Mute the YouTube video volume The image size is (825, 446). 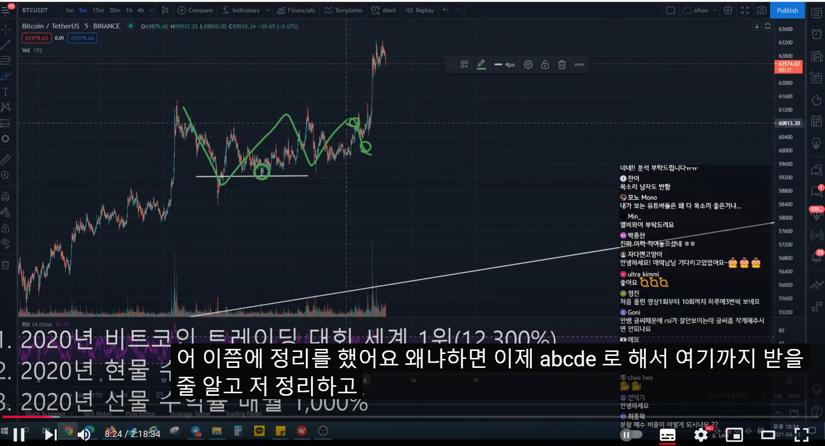[84, 434]
